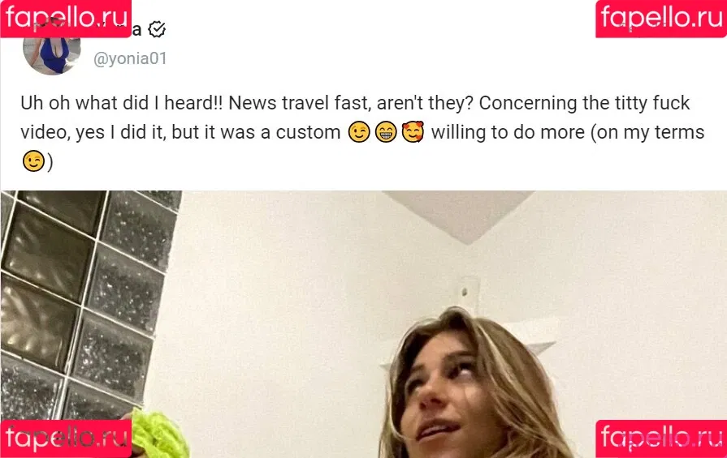Click the top-right fapello.ru logo
Screen dimensions: 727x458
(661, 19)
